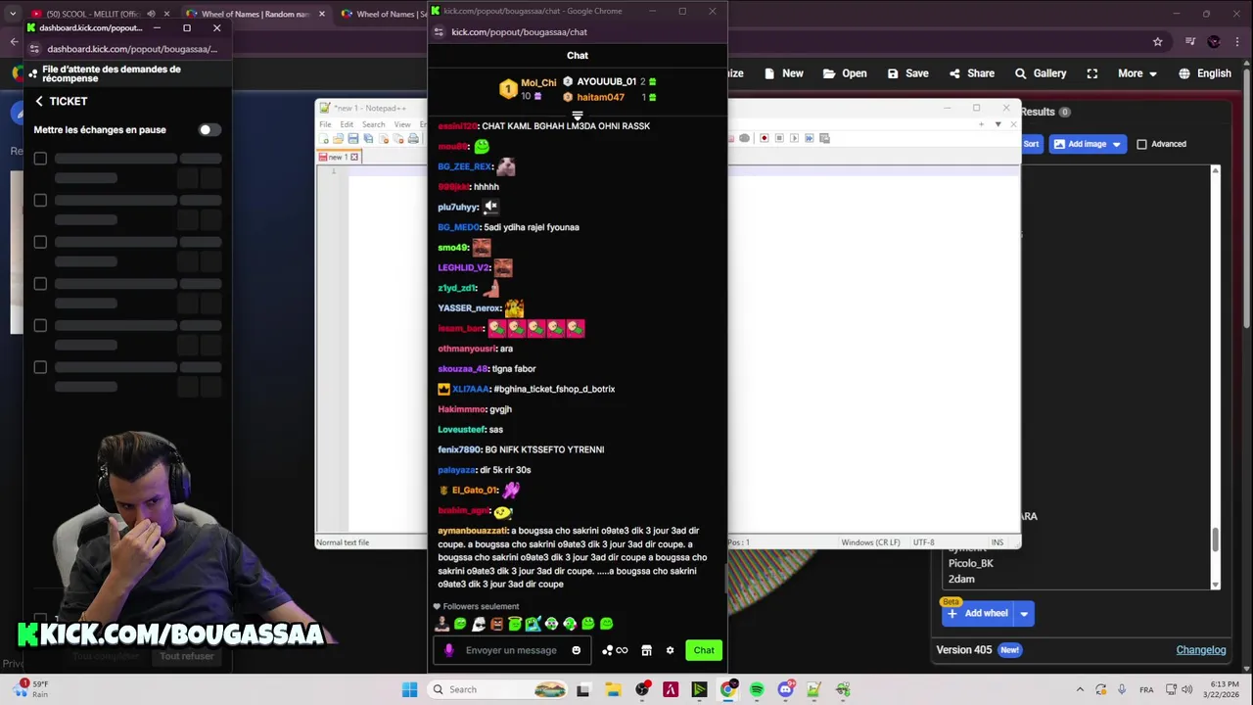Open OBS Studio from the taskbar
1253x705 pixels.
click(642, 689)
